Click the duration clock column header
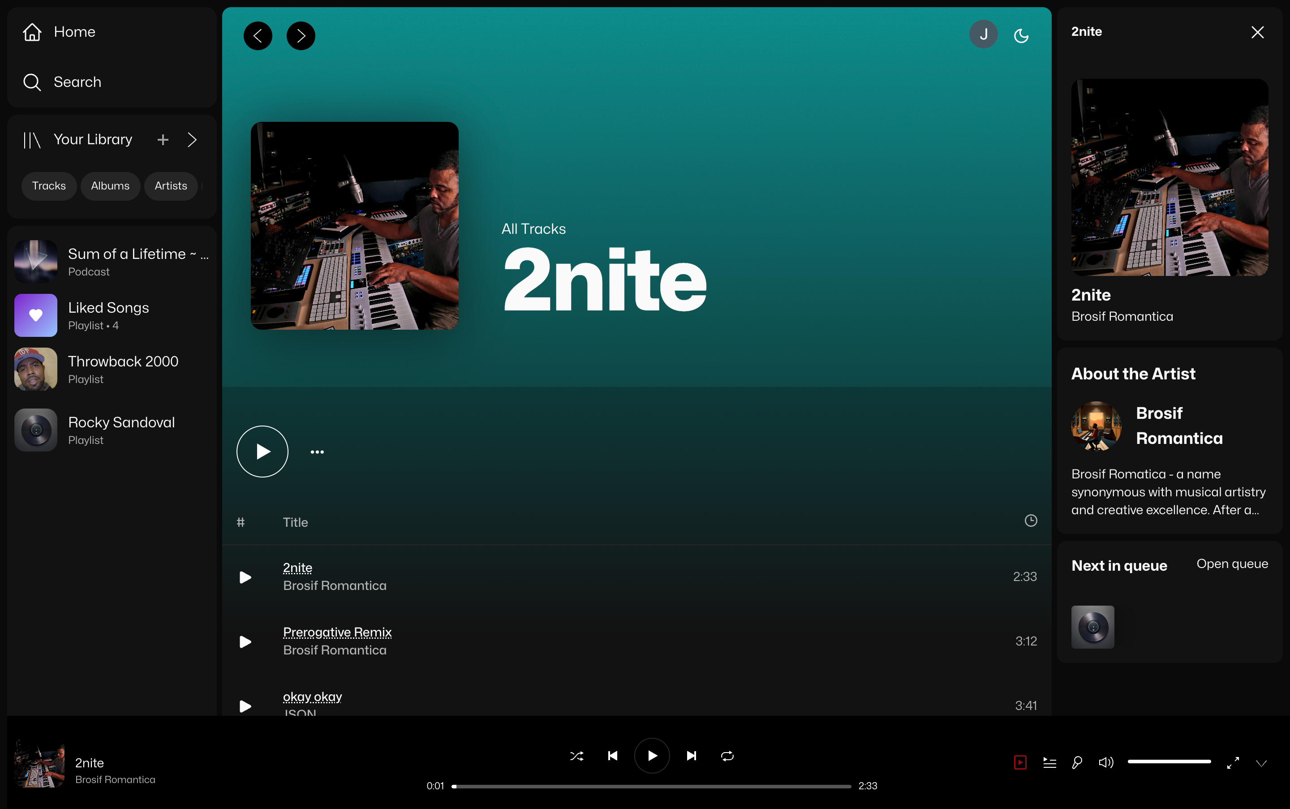1290x809 pixels. [1031, 521]
